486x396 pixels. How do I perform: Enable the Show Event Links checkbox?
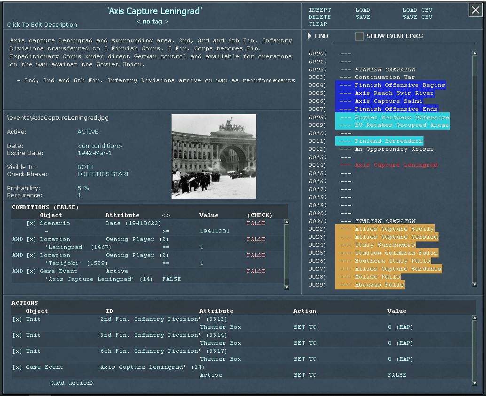click(x=360, y=37)
